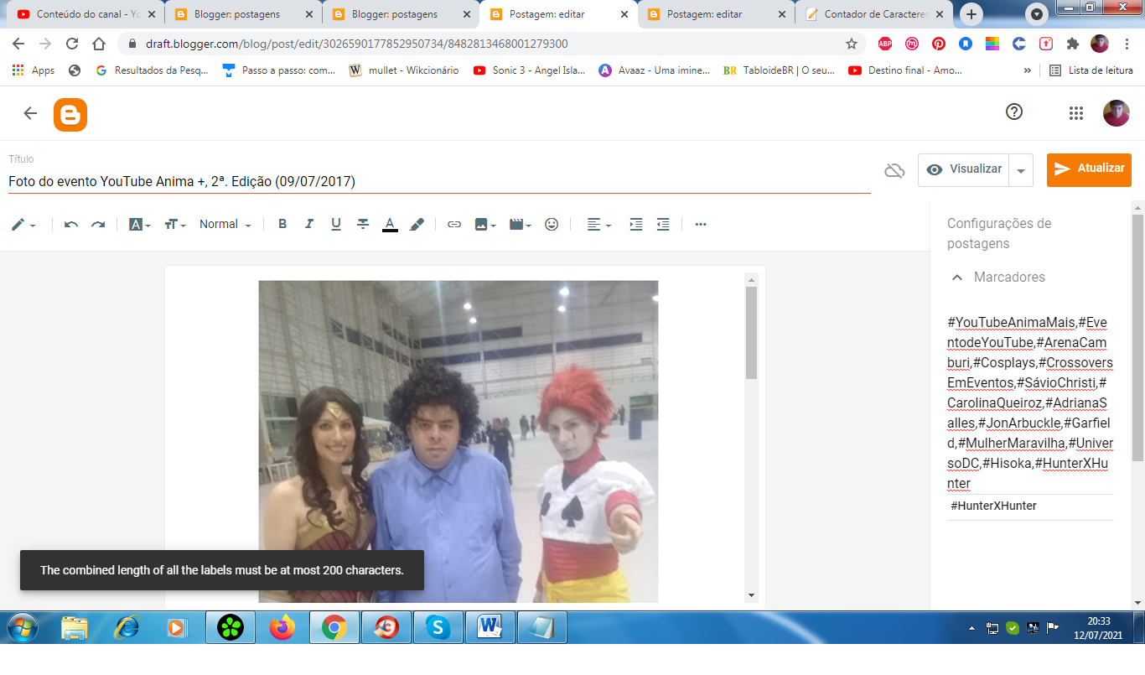The height and width of the screenshot is (675, 1145).
Task: Toggle bold formatting
Action: [282, 224]
